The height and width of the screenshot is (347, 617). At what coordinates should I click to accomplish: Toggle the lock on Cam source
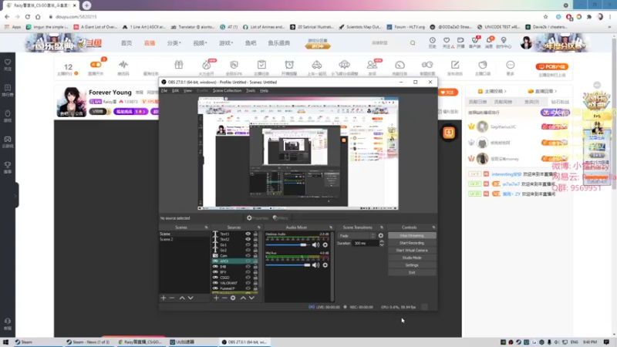pos(255,256)
